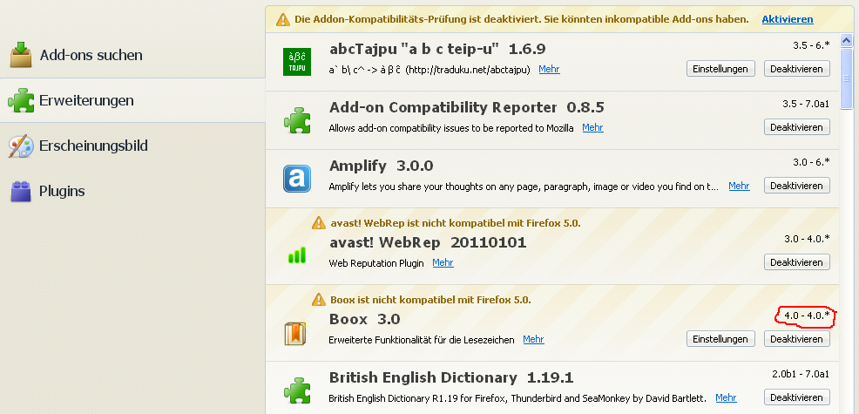859x414 pixels.
Task: Click the Add-ons suchen download box icon
Action: pos(22,55)
